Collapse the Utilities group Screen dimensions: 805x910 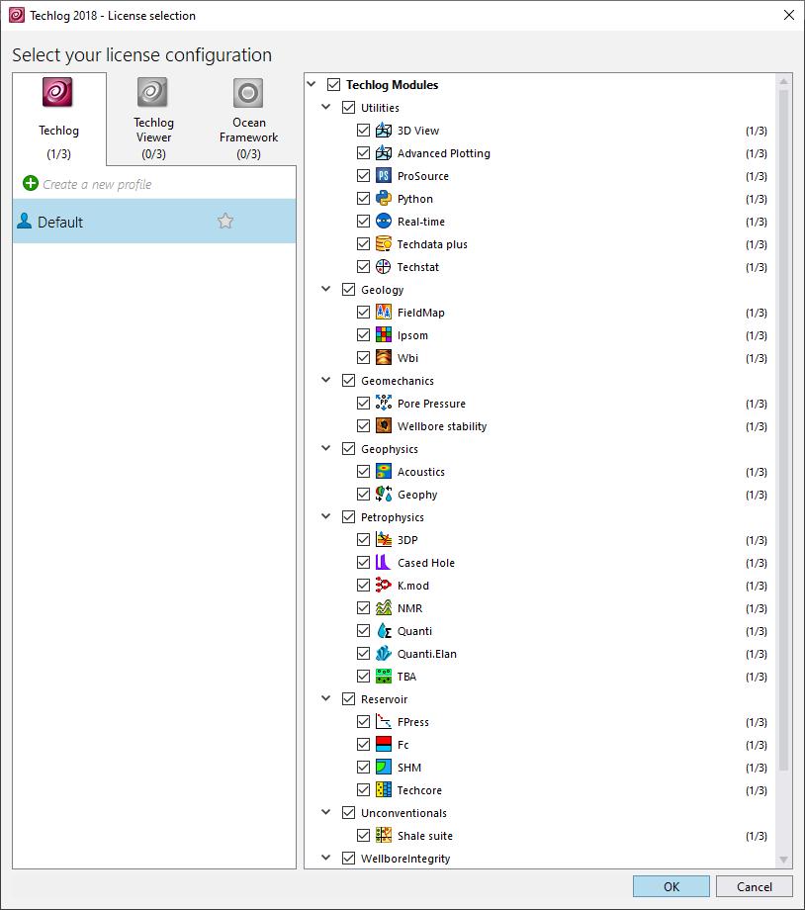[326, 107]
